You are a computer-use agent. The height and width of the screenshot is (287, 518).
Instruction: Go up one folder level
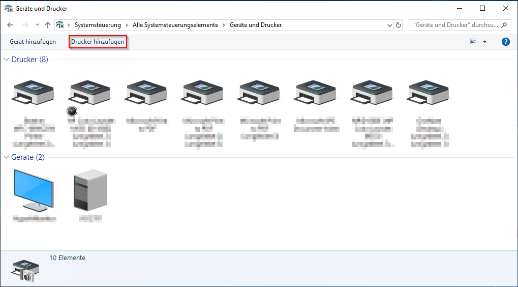click(48, 25)
